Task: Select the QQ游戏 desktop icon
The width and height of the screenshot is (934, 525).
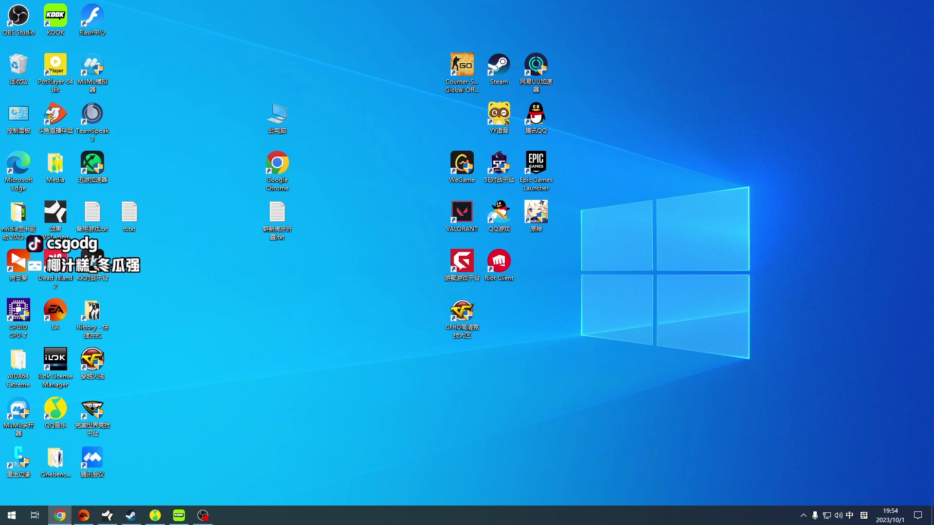Action: [x=499, y=216]
